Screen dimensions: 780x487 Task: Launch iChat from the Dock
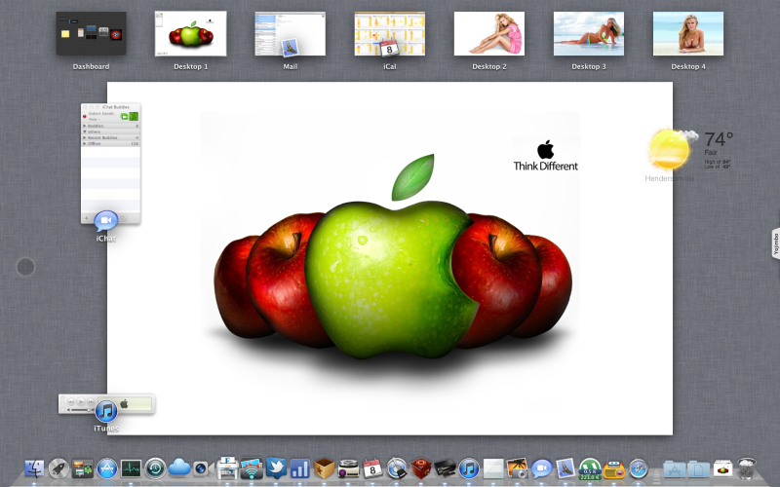(541, 468)
